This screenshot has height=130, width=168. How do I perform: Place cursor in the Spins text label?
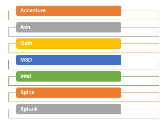click(27, 92)
